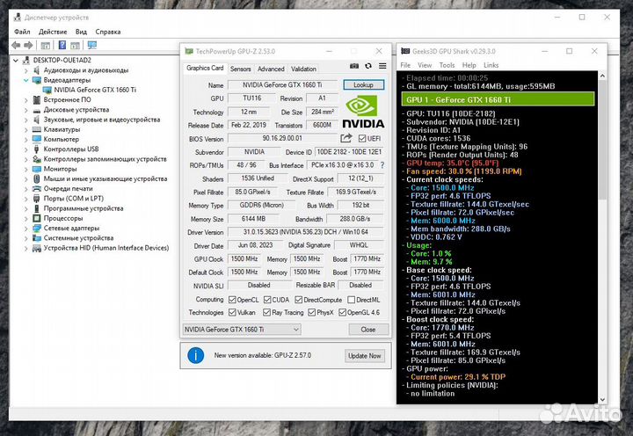
Task: Click the Контроллеры USB icon
Action: click(37, 149)
